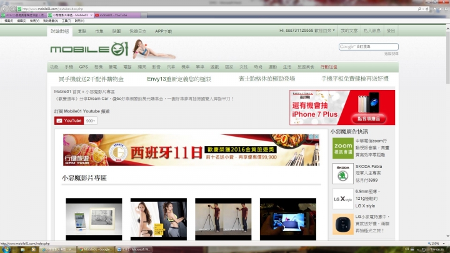Open the 貼圖 site tab
Viewport: 450px width, 253px height.
point(116,31)
